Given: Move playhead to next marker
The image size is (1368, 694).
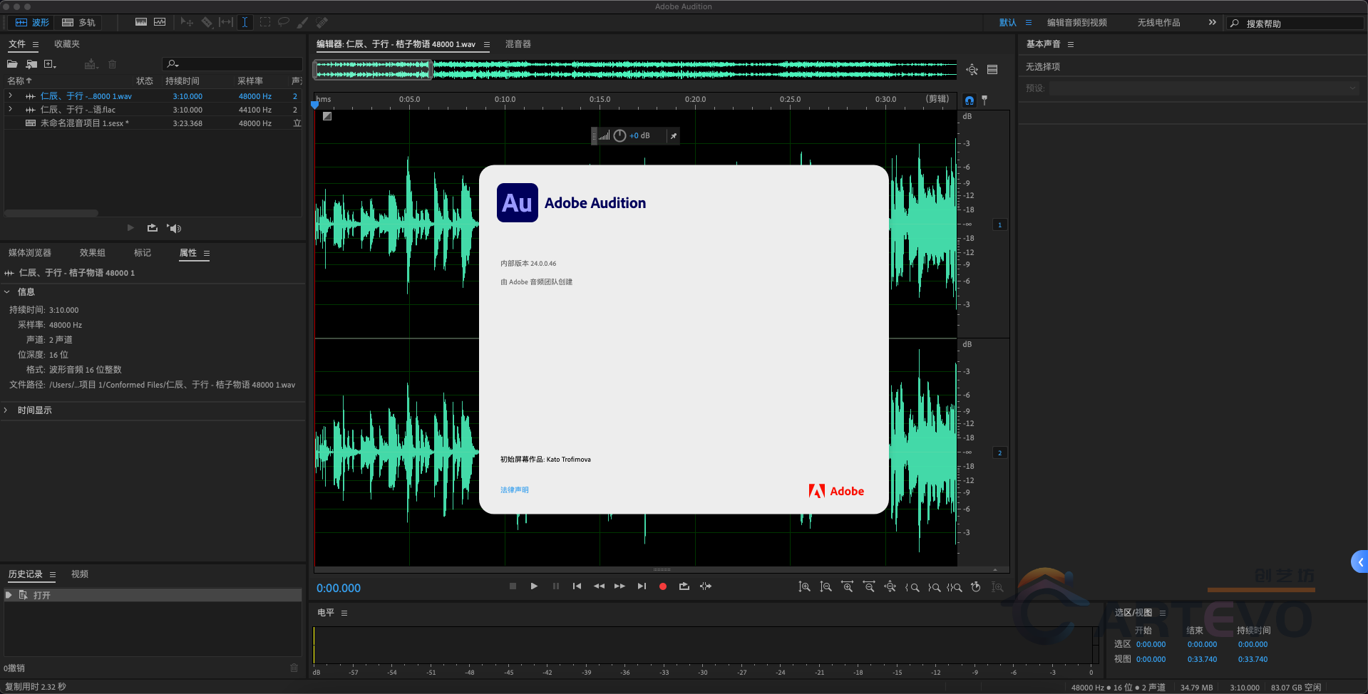Looking at the screenshot, I should [642, 586].
